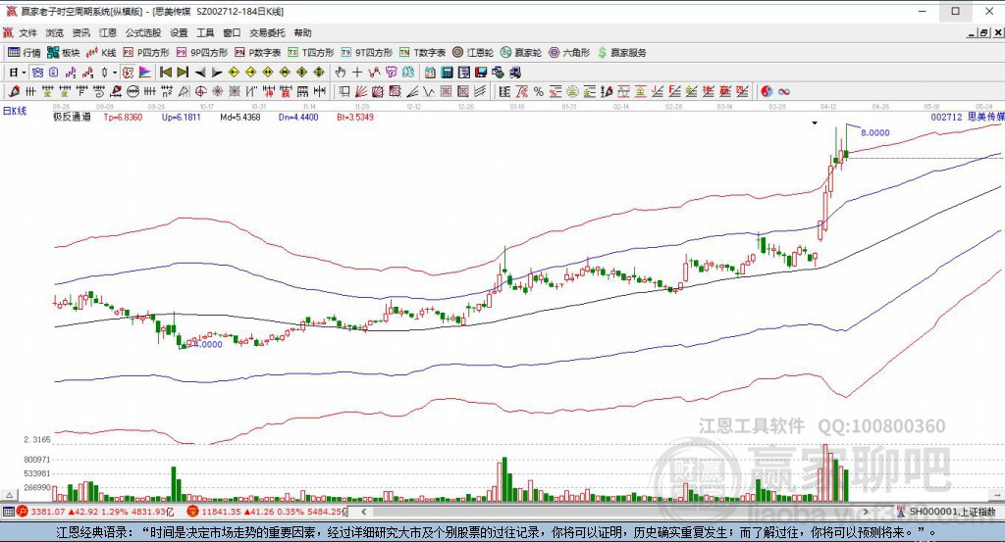Collapse panel with bottom-left up arrow
Viewport: 1005px width, 542px height.
point(9,495)
